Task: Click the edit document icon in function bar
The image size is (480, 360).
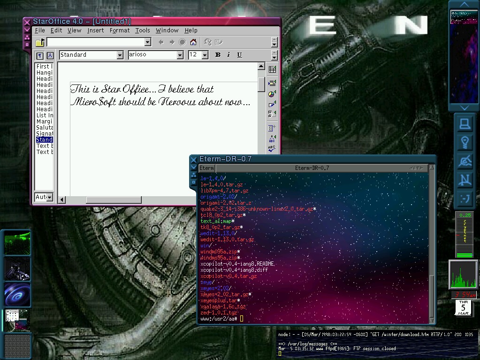Action: [x=219, y=42]
